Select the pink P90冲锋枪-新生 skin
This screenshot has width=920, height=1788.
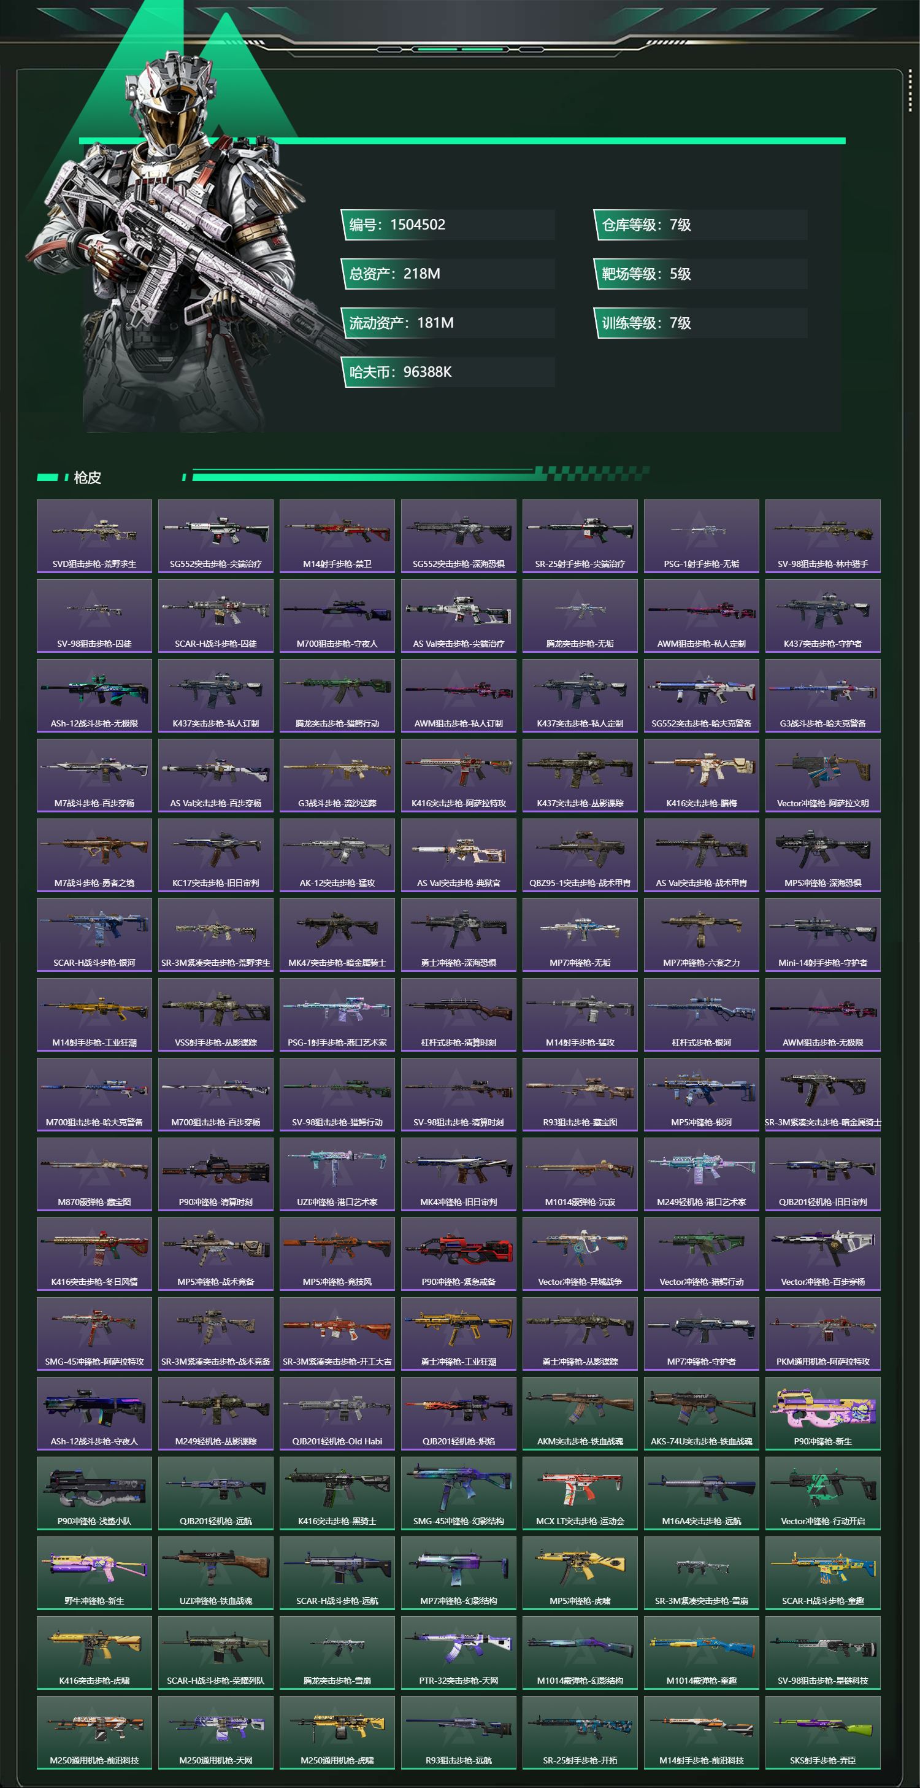click(x=823, y=1413)
